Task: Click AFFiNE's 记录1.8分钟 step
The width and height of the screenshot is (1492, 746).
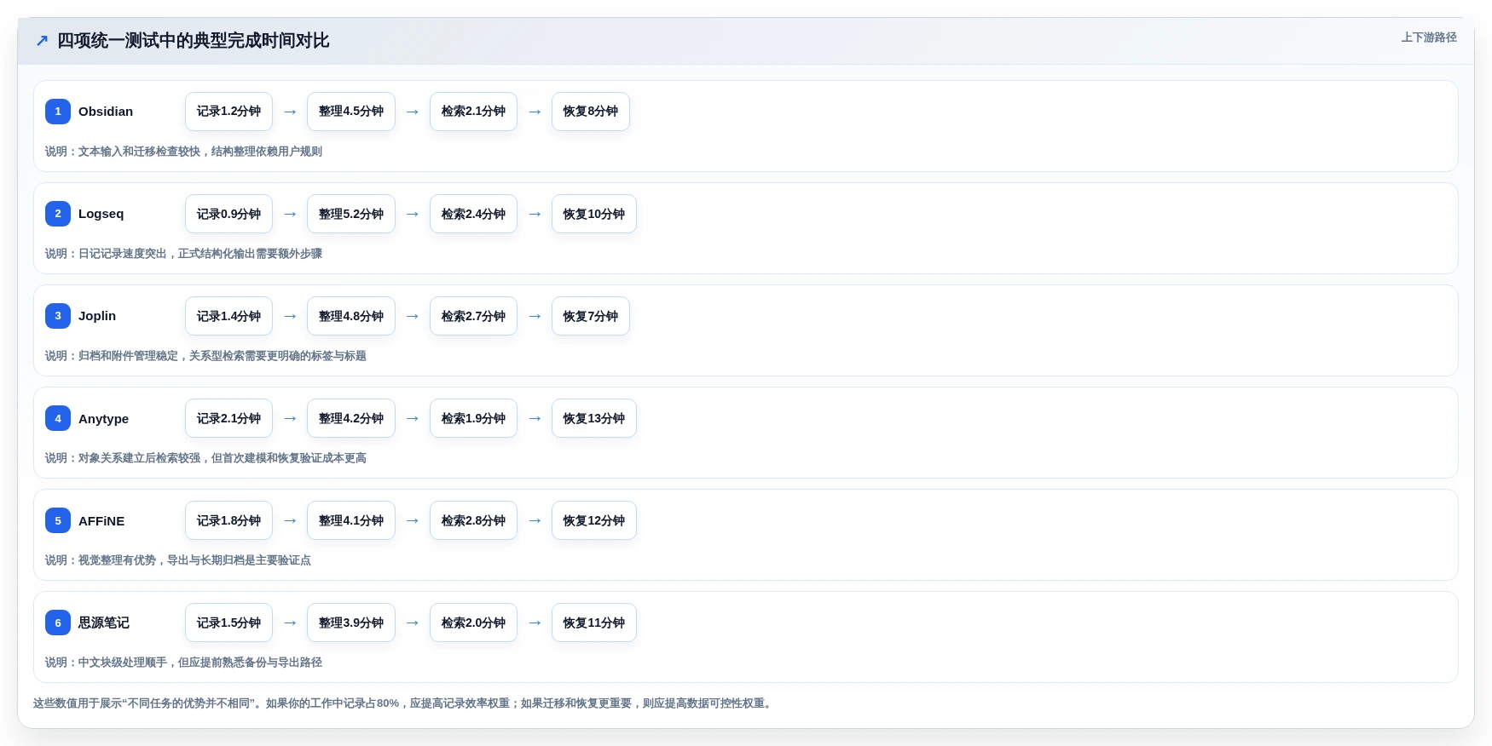Action: (228, 520)
